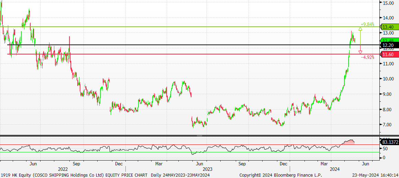Select the red horizontal line at 11.60

coord(193,54)
